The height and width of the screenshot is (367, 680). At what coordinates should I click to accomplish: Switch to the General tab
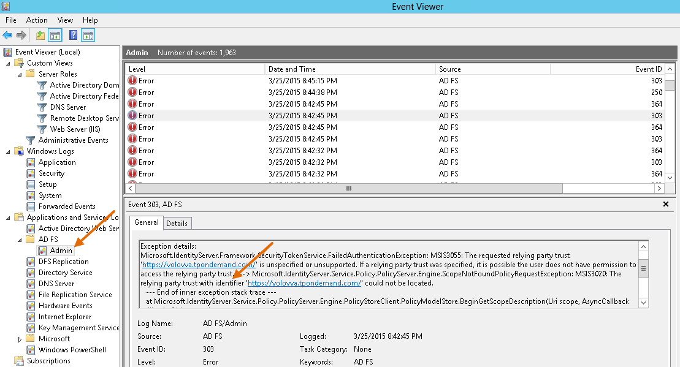[147, 222]
